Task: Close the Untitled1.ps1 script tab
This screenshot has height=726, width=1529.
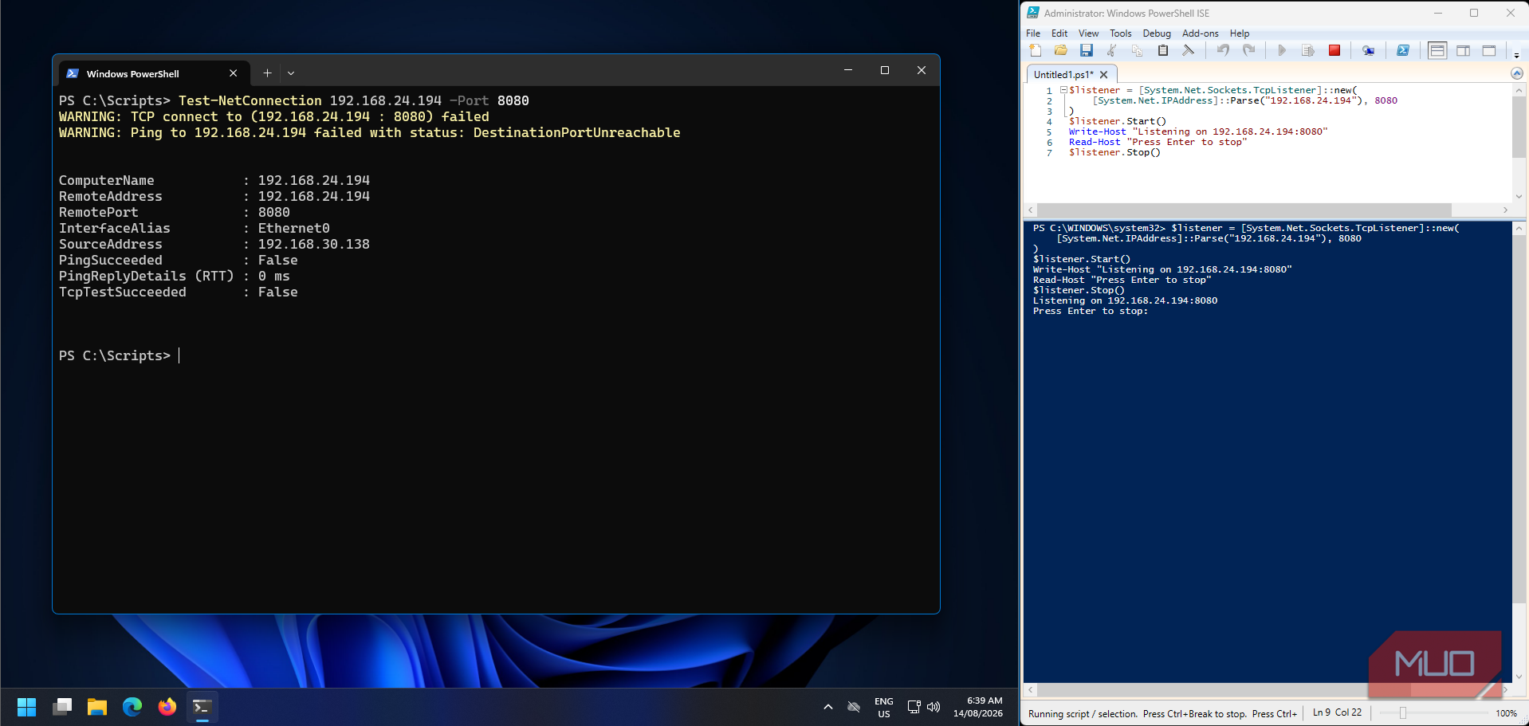Action: point(1104,75)
